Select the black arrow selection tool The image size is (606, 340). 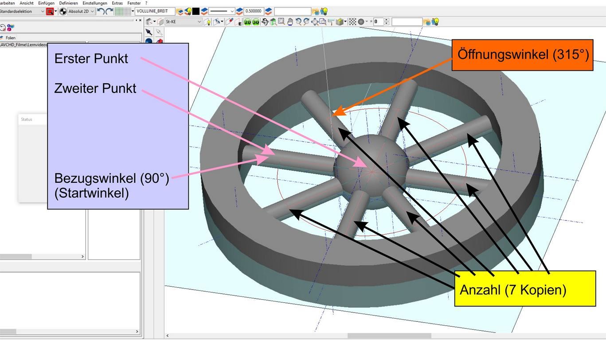click(149, 32)
